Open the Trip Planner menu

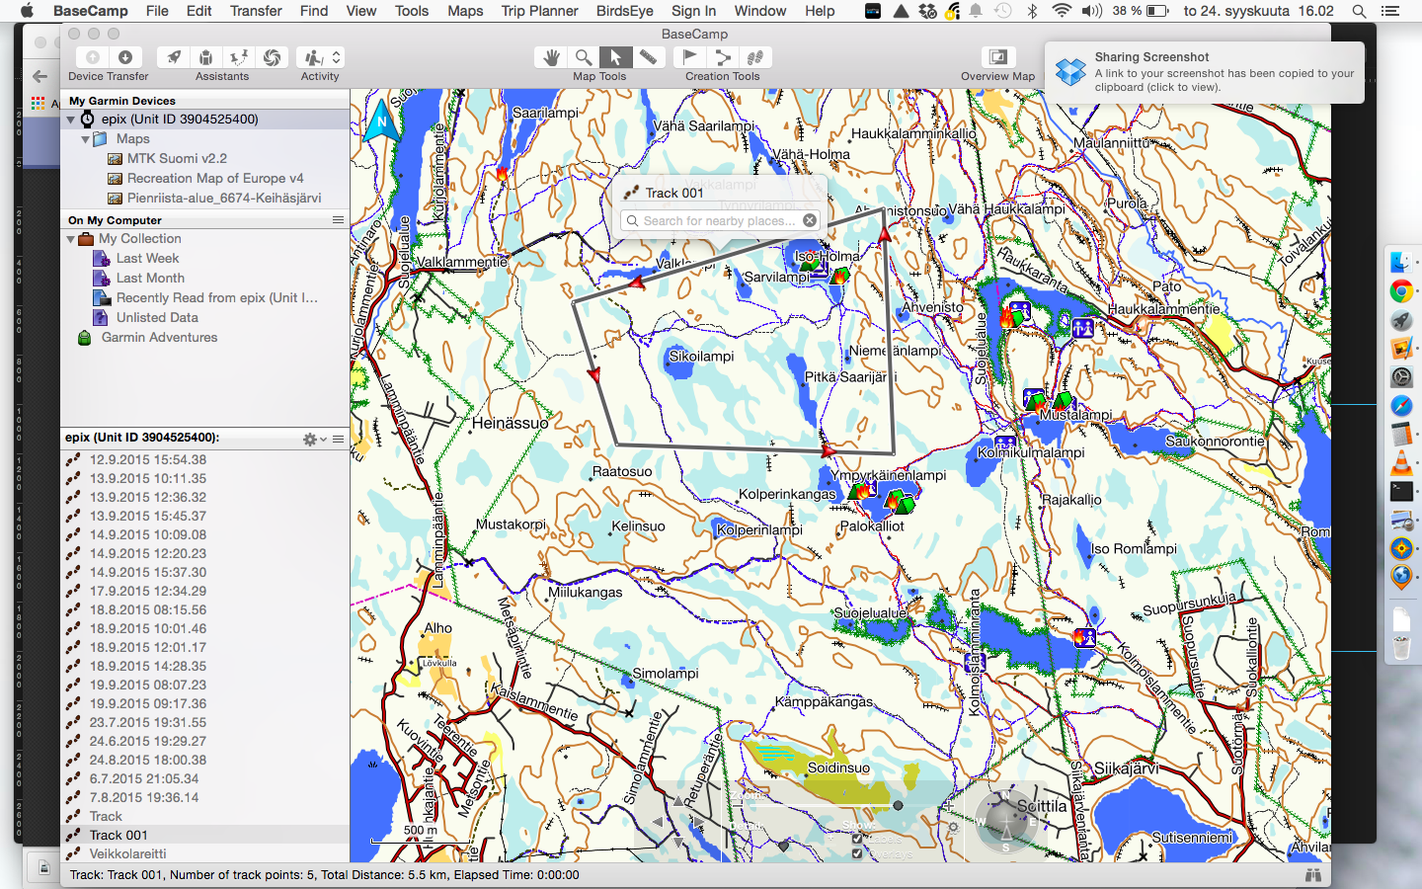(539, 11)
